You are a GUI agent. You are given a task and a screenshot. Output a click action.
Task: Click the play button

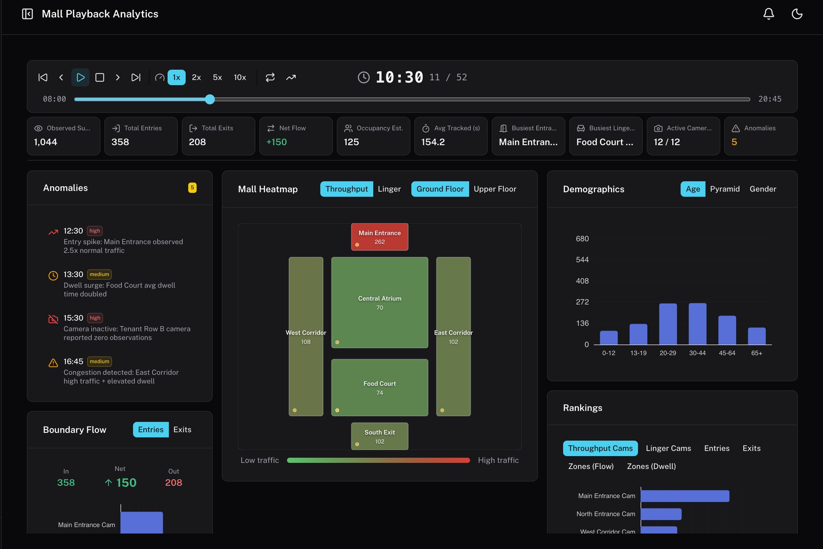click(81, 78)
